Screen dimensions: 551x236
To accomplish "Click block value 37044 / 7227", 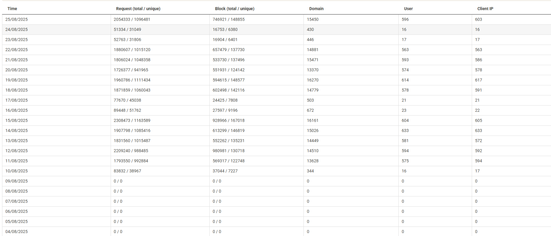I will (x=225, y=171).
